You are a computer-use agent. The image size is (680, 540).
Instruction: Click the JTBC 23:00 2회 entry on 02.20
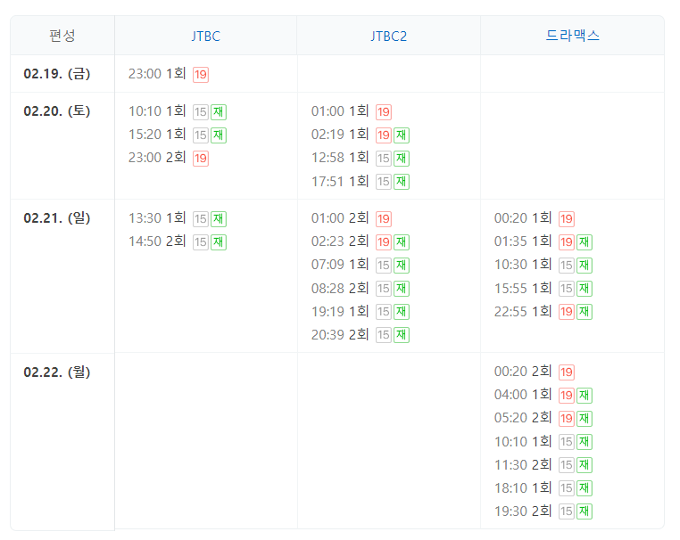tap(157, 158)
